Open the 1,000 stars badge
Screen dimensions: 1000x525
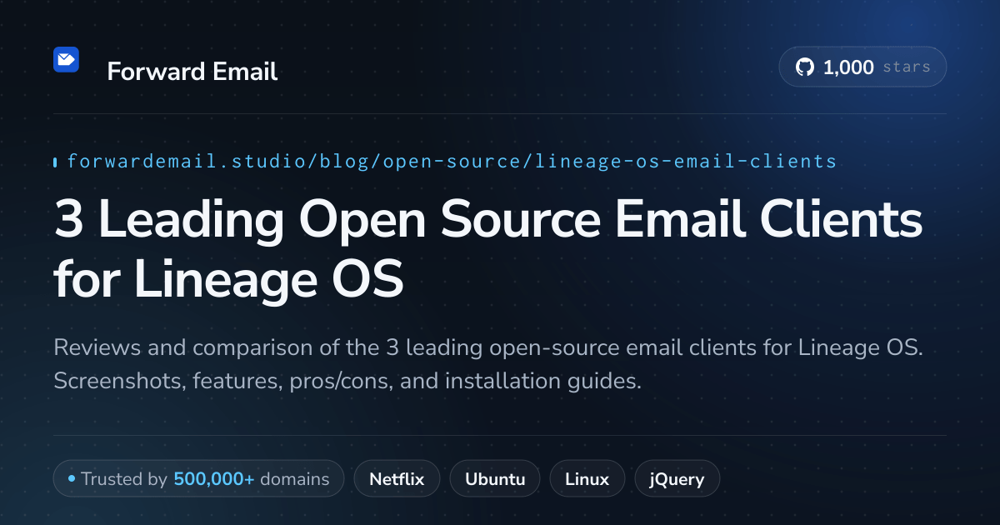pos(862,67)
